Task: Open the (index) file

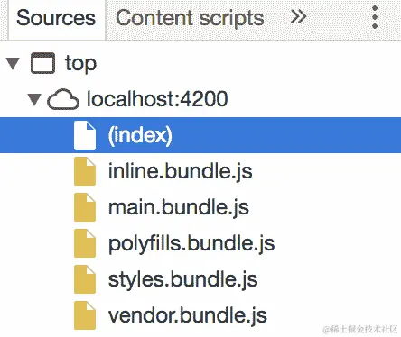Action: coord(200,135)
